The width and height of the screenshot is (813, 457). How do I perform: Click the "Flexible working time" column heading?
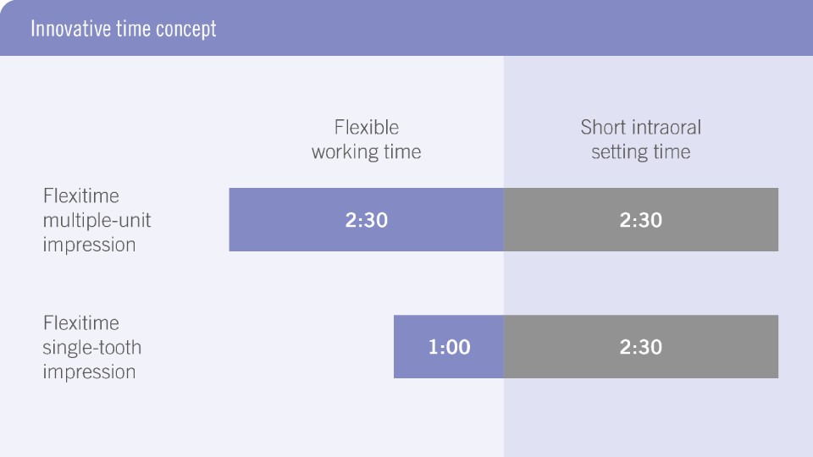(366, 140)
